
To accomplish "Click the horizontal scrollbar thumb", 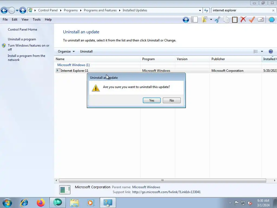I will tap(162, 180).
